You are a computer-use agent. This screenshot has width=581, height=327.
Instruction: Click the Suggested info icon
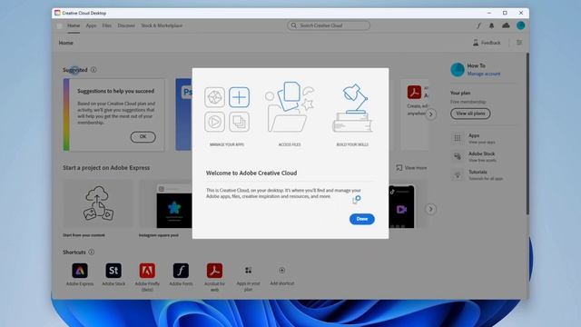coord(94,70)
